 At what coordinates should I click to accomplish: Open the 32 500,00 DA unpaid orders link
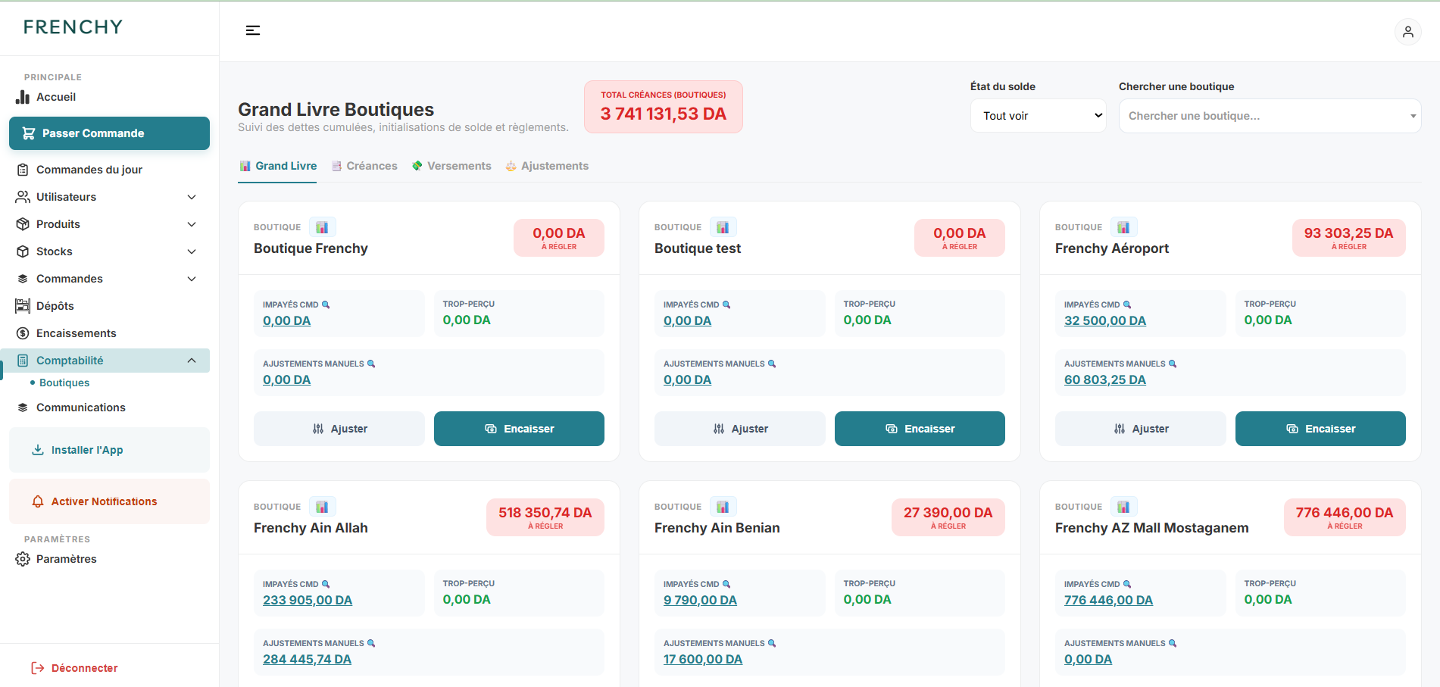[x=1104, y=320]
